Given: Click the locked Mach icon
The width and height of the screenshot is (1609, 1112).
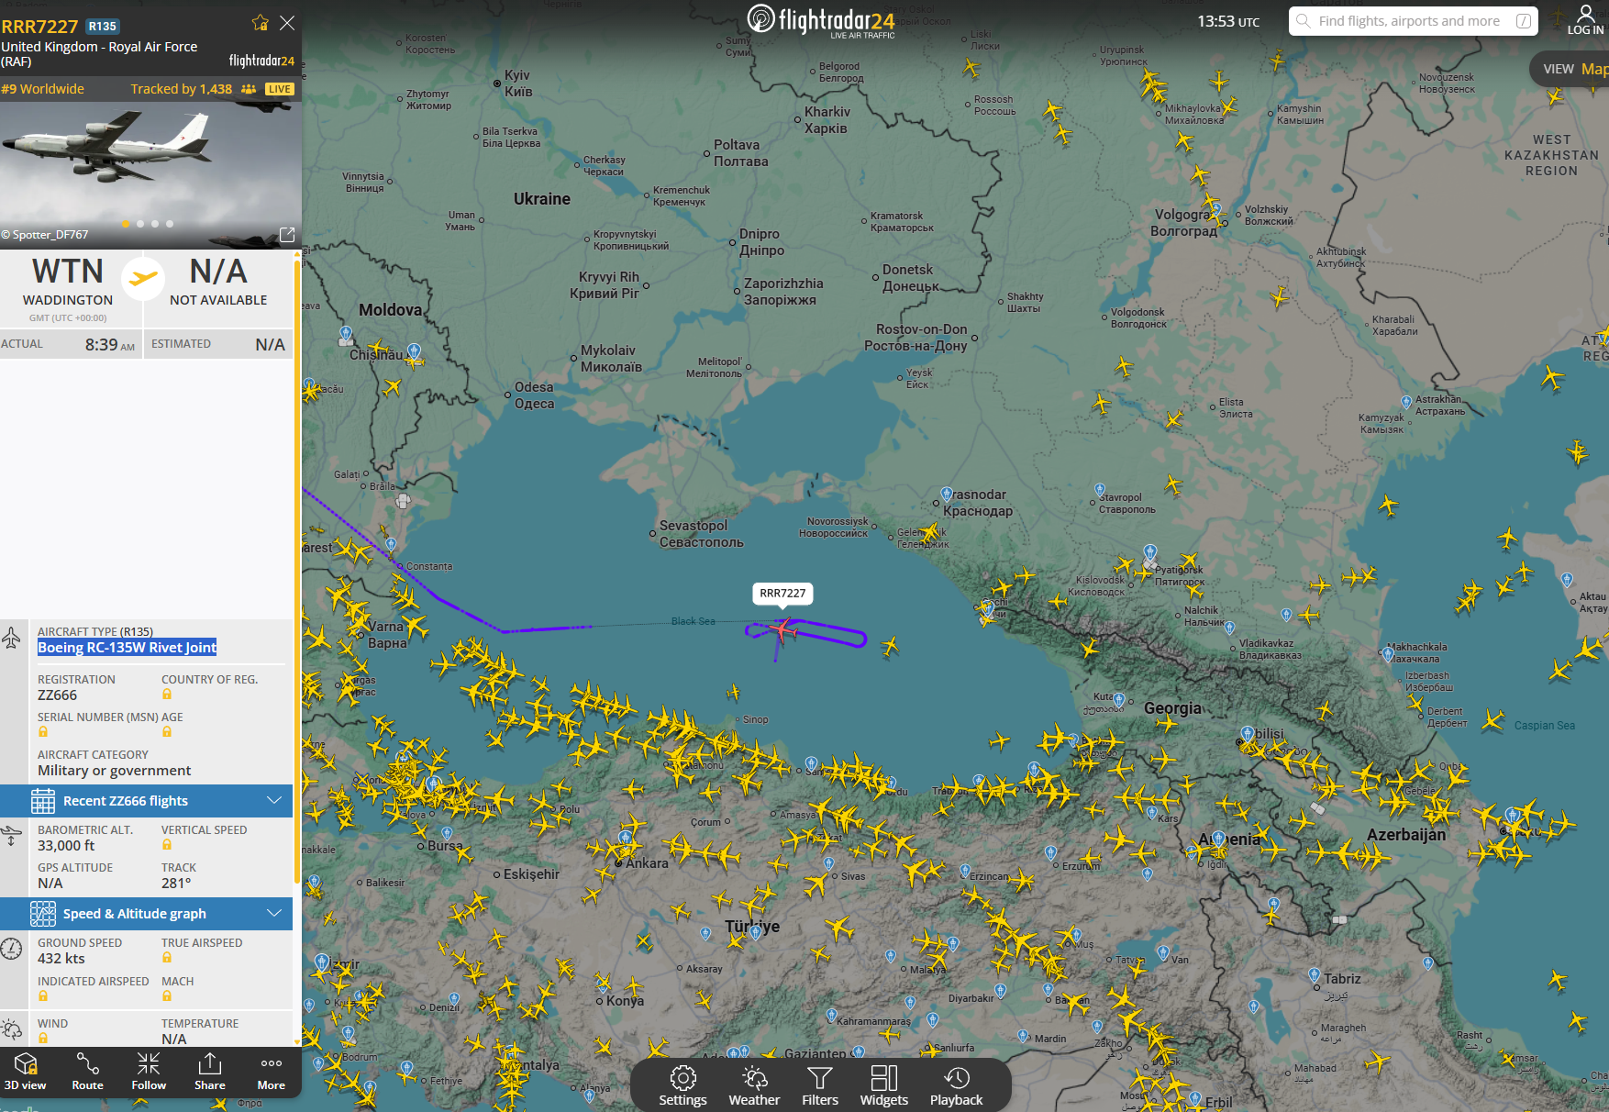Looking at the screenshot, I should point(167,996).
